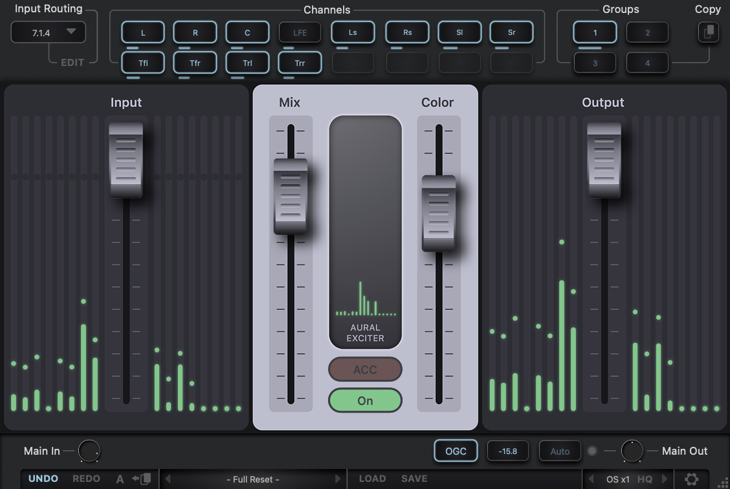The height and width of the screenshot is (489, 730).
Task: Toggle the OGC button
Action: coord(456,451)
